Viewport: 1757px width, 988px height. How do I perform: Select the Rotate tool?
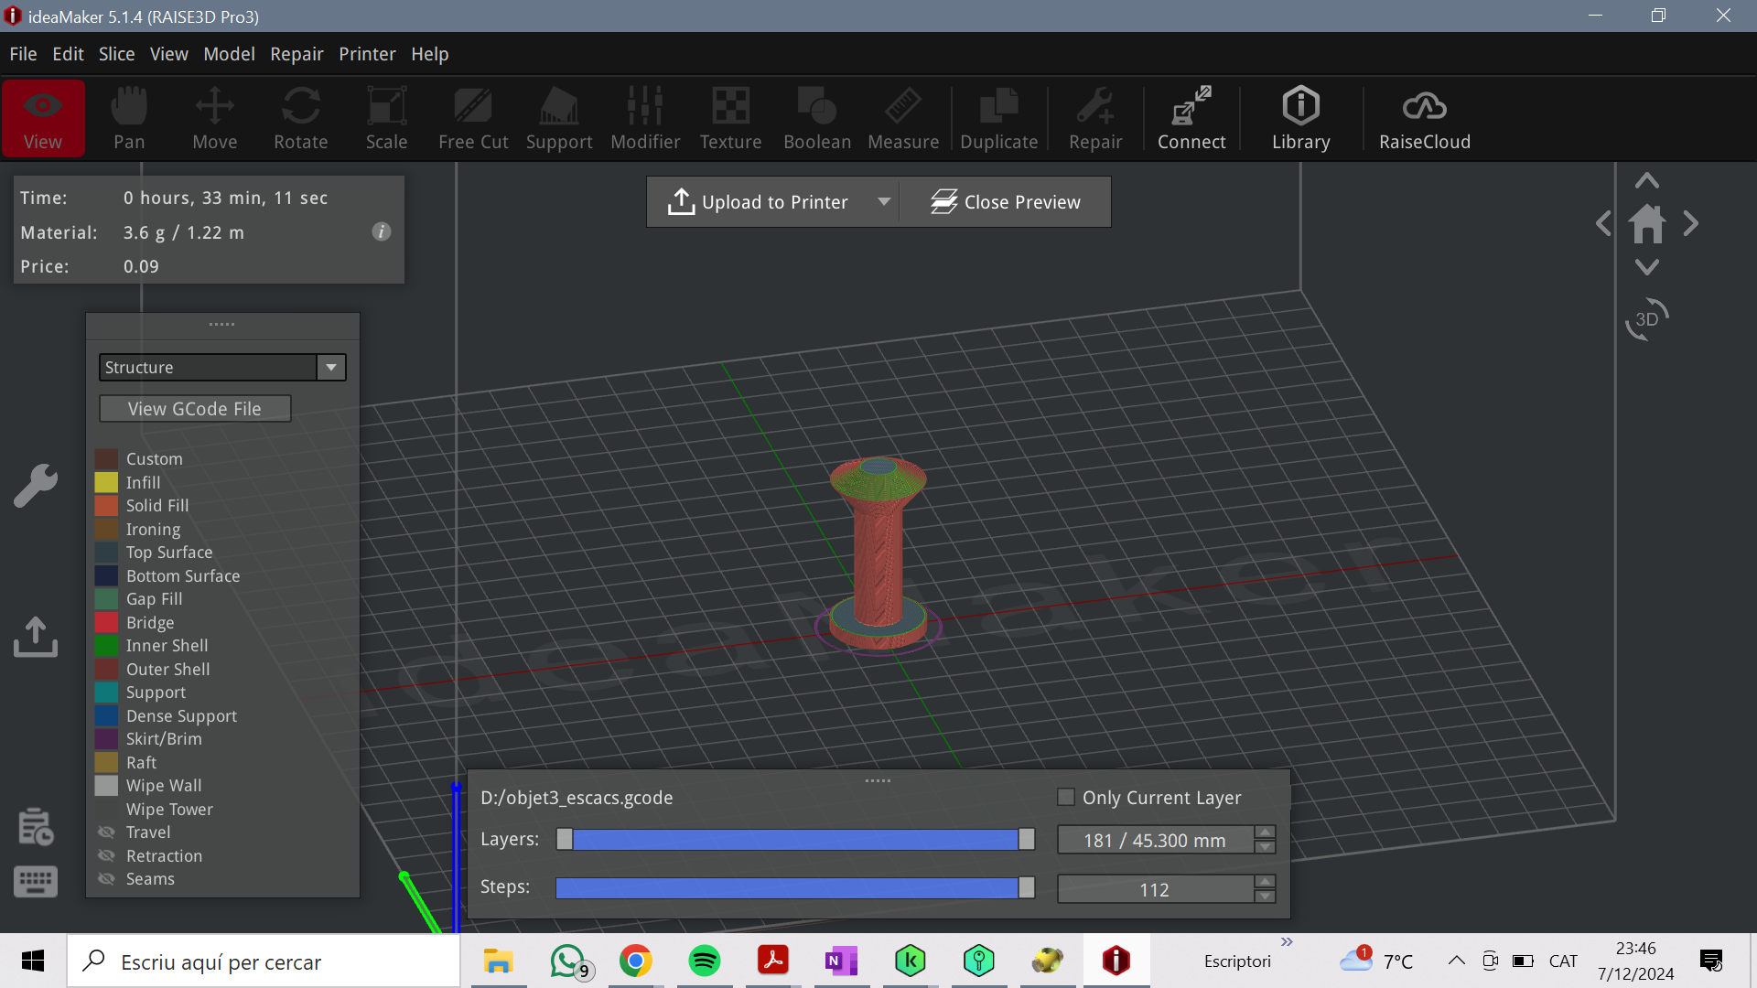tap(301, 119)
